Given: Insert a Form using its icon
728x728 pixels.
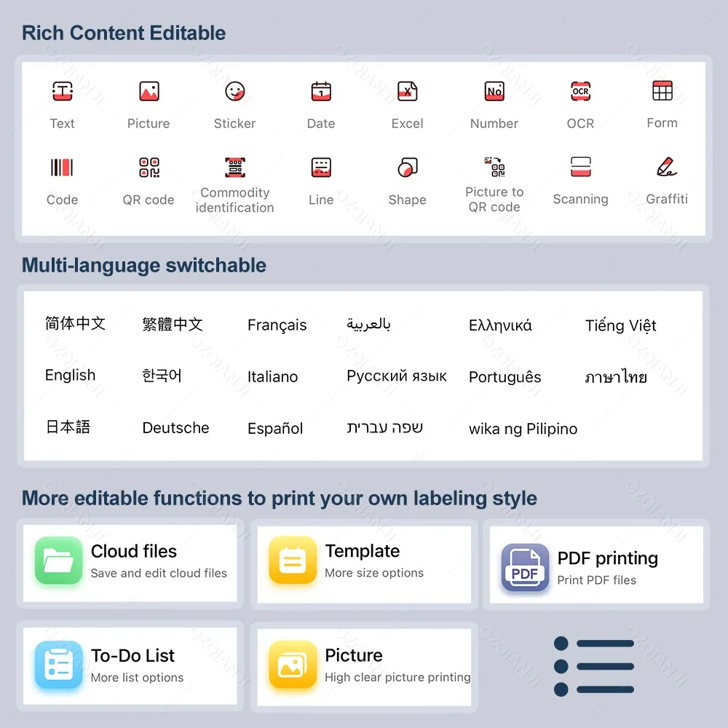Looking at the screenshot, I should pyautogui.click(x=662, y=91).
